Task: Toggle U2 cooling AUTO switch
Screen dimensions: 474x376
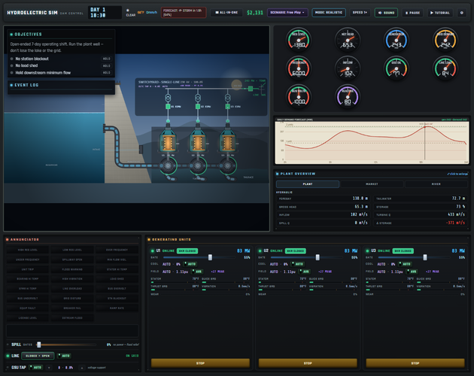Action: pyautogui.click(x=298, y=264)
